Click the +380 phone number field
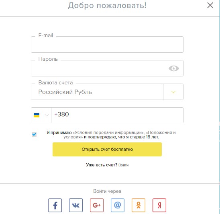 pyautogui.click(x=117, y=115)
